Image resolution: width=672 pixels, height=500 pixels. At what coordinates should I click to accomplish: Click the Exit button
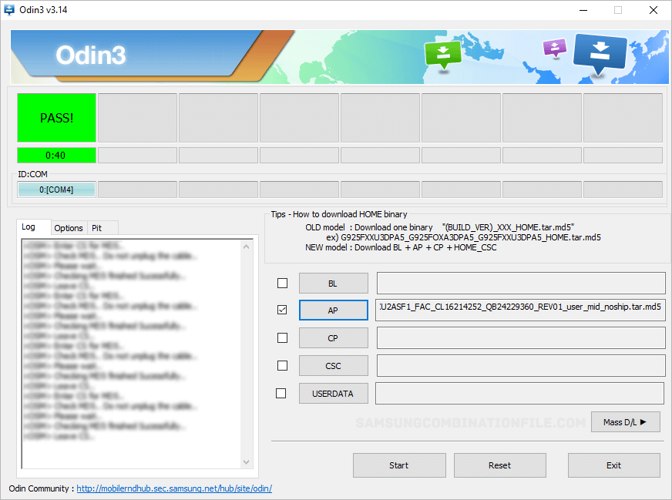point(613,465)
